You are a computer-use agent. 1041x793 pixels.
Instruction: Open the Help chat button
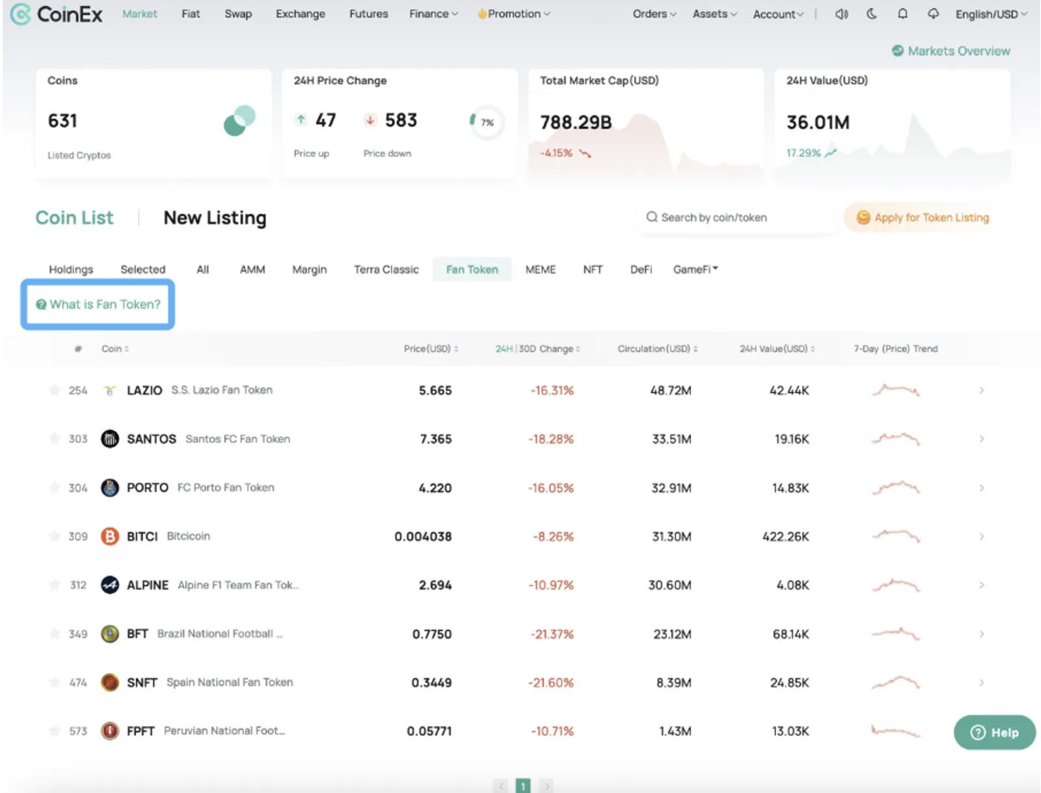pos(994,733)
